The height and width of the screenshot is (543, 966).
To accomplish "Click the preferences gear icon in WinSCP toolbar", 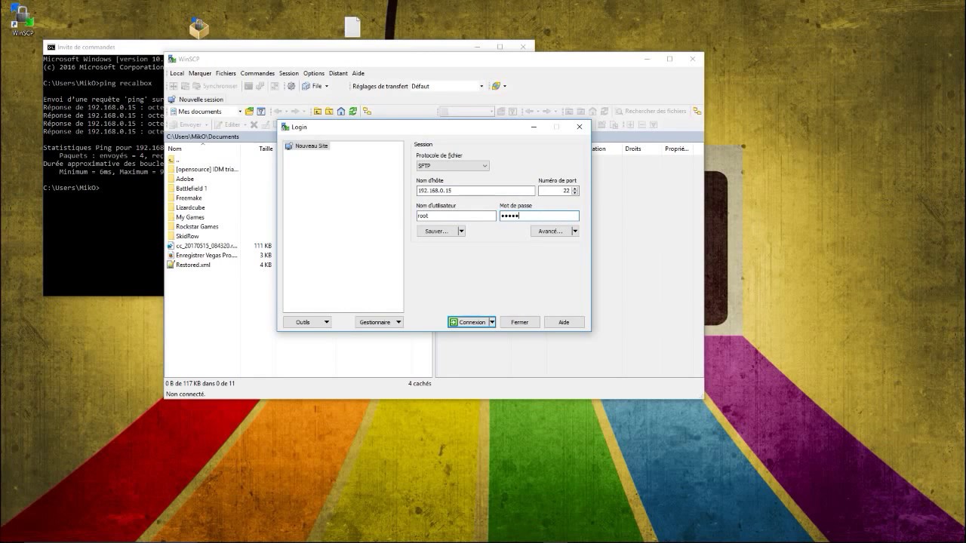I will [291, 86].
